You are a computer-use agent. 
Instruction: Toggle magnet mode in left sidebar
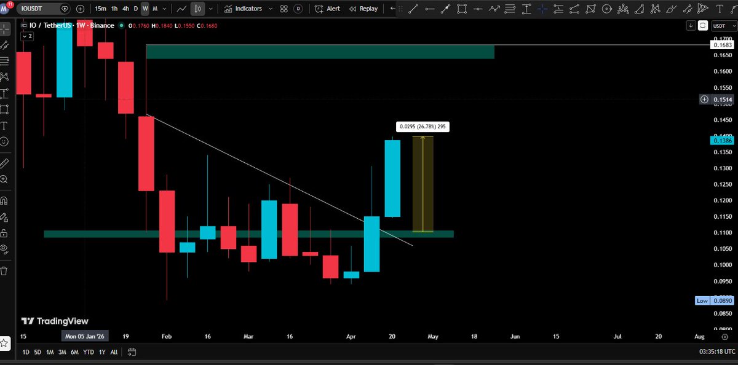coord(4,200)
